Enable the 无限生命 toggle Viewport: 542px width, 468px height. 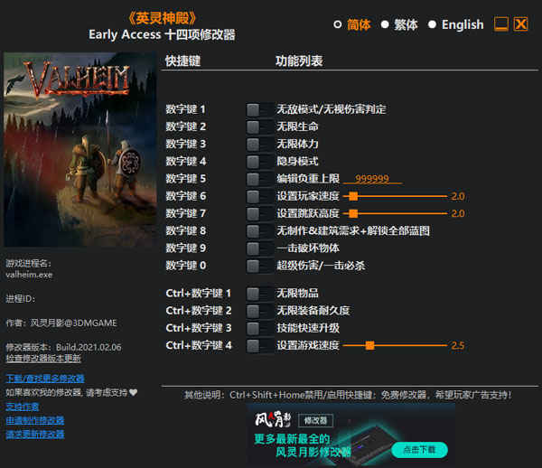[x=259, y=126]
